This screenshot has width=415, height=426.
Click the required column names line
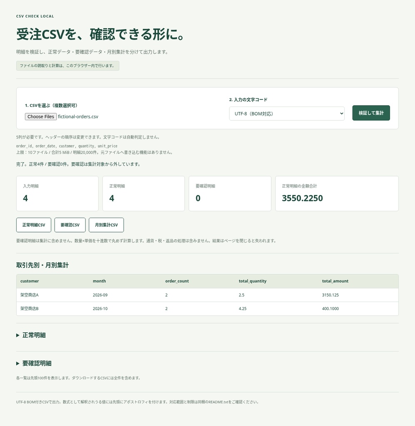67,146
